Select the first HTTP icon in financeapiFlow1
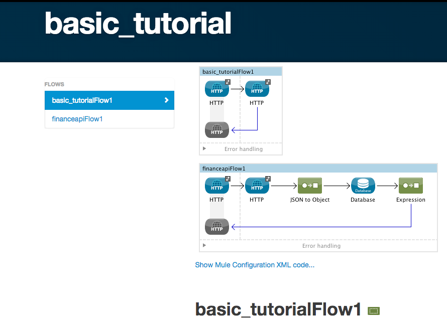Image resolution: width=447 pixels, height=322 pixels. click(x=217, y=186)
